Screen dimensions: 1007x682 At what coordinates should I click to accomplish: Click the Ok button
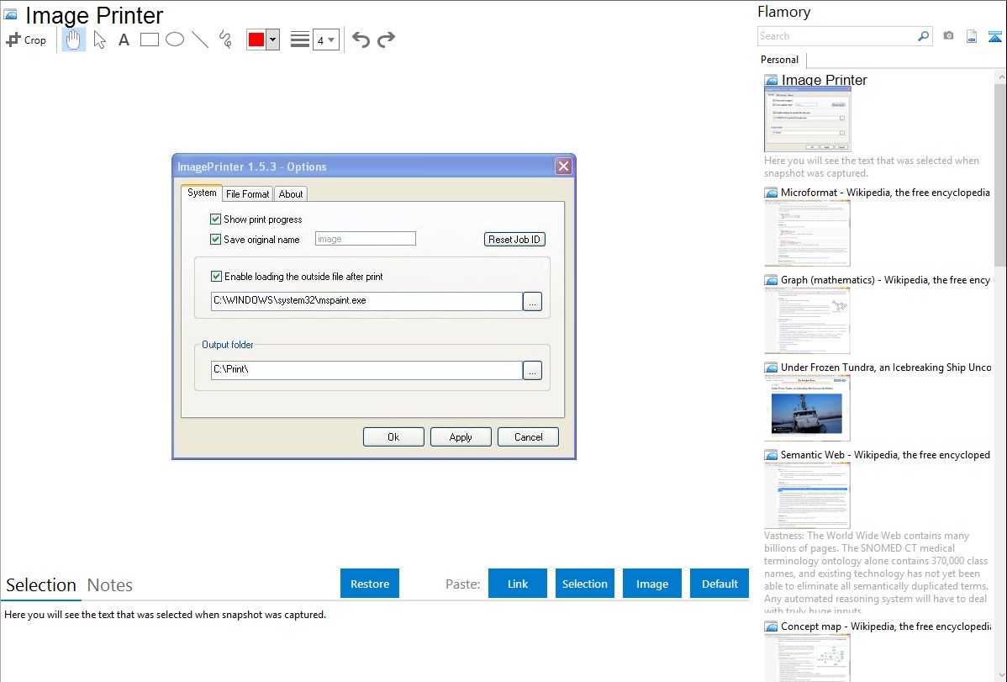(393, 437)
